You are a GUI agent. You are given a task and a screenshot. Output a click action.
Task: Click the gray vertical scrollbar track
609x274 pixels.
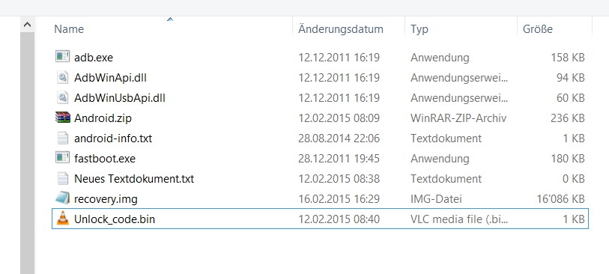[27, 153]
